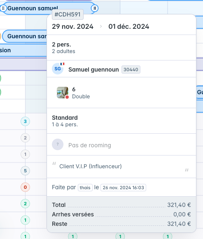Viewport: 203px width, 239px height.
Task: Open second Guennoun reservation bar
Action: [x=25, y=36]
